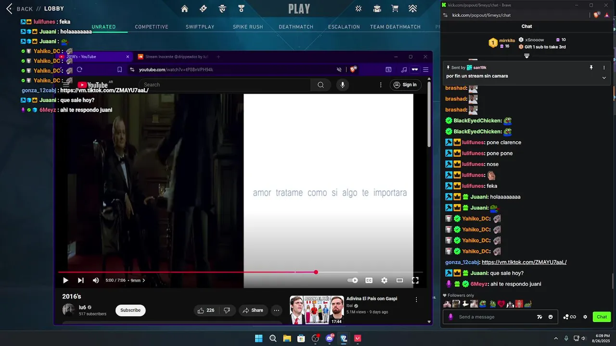Click the YouTube logo

[93, 85]
